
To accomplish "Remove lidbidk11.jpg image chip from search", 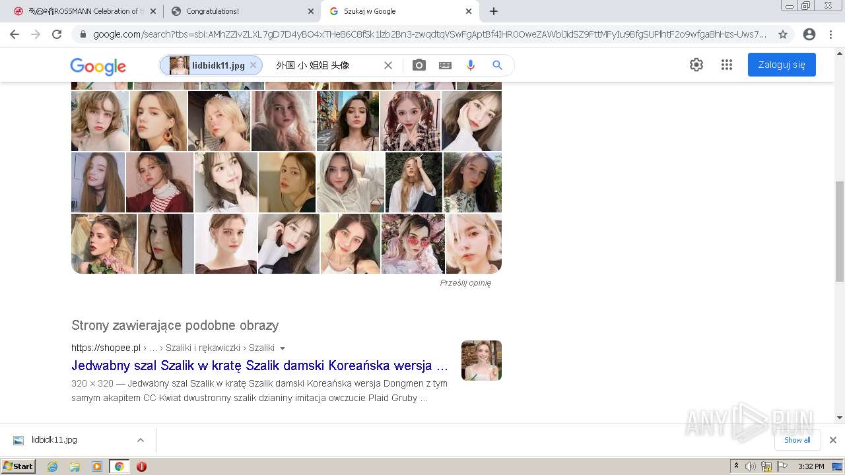I will click(x=253, y=65).
